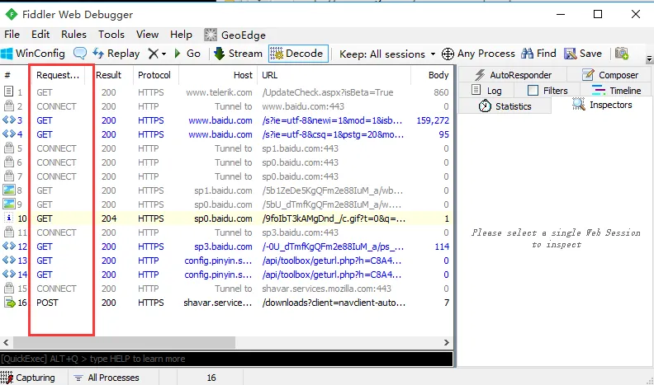Click the WinConfig toolbar button
This screenshot has height=385, width=654.
click(33, 54)
